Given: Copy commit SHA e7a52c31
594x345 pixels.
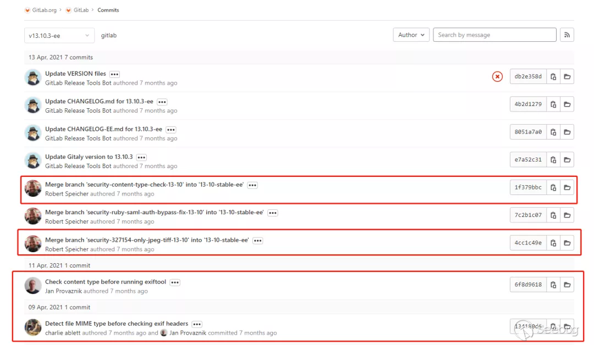Looking at the screenshot, I should click(553, 160).
